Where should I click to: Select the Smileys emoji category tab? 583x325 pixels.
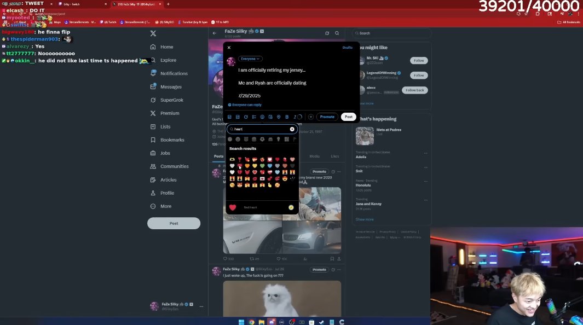point(238,140)
